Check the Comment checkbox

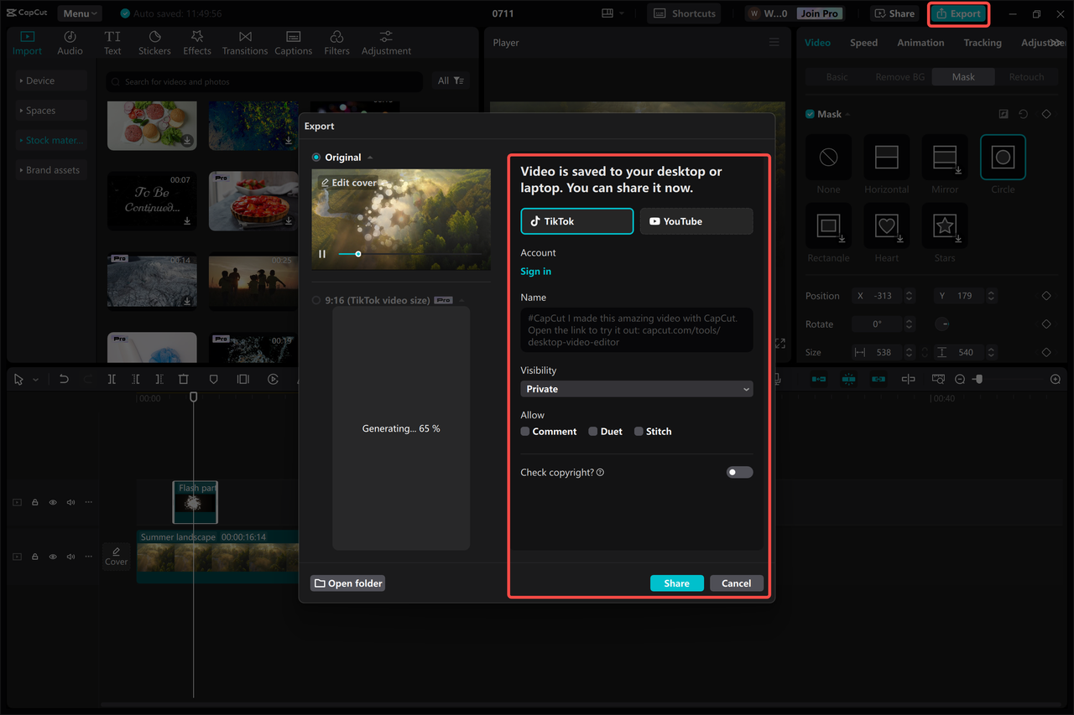[525, 432]
